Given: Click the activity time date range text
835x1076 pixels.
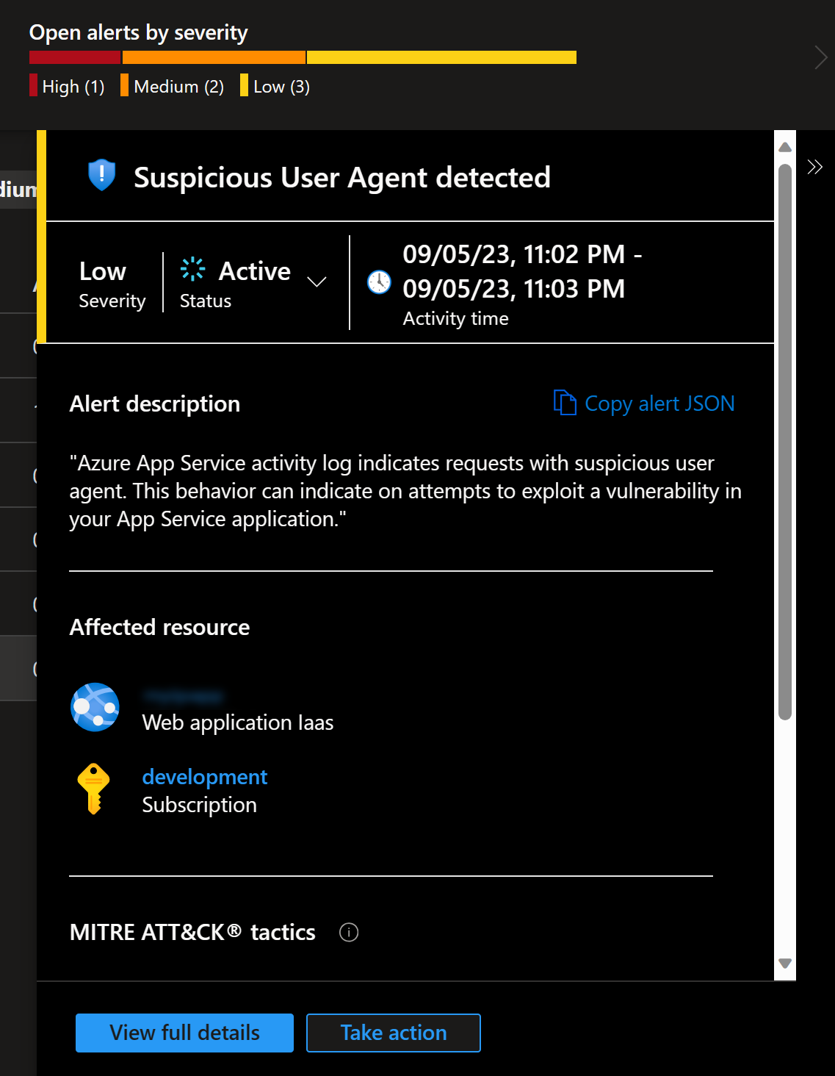Looking at the screenshot, I should 522,271.
